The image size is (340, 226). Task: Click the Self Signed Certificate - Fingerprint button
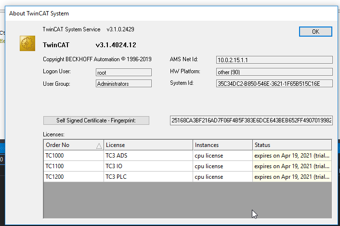(x=96, y=120)
